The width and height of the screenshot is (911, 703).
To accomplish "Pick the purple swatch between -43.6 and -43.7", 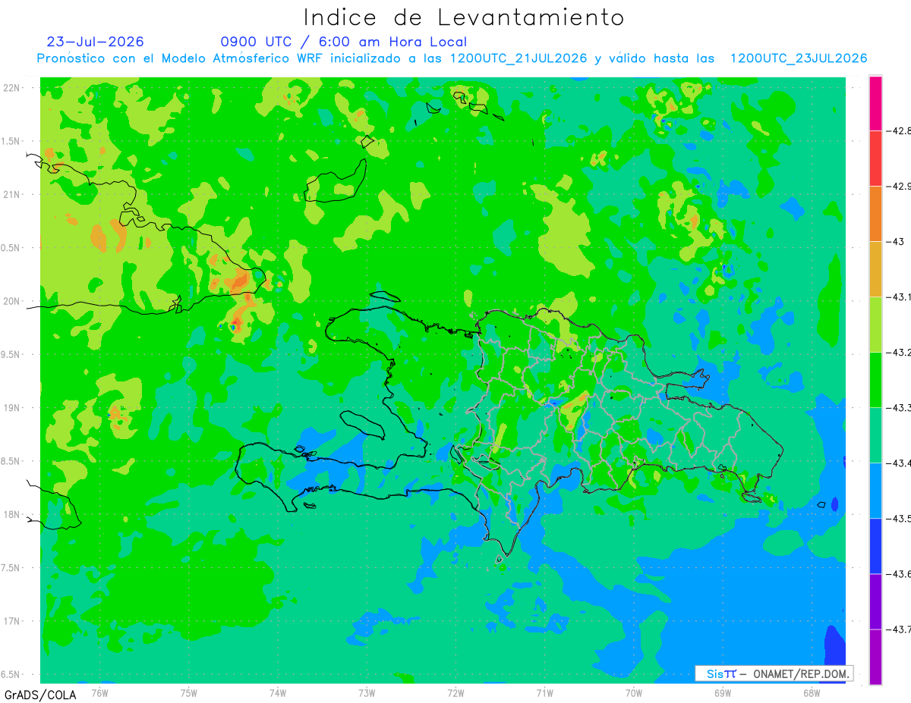I will pos(875,601).
